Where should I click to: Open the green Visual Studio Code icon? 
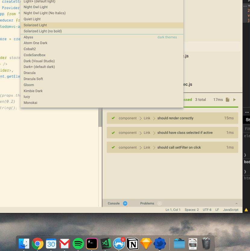[106, 244]
